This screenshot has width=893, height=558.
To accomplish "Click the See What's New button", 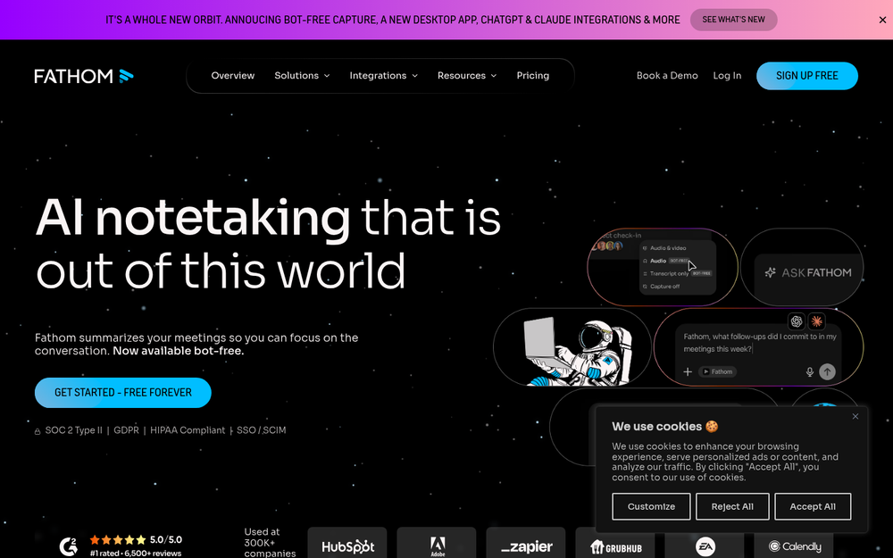I will click(x=733, y=20).
